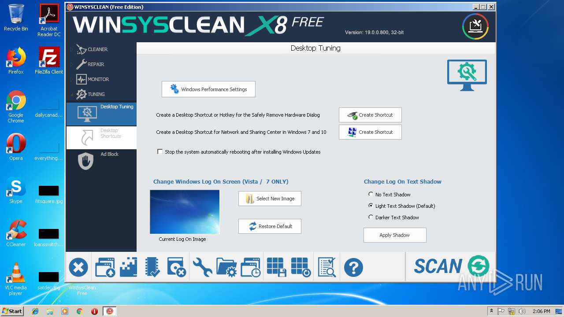Screen dimensions: 564x317
Task: Expand the CLEANER section arrow
Action: 72,49
